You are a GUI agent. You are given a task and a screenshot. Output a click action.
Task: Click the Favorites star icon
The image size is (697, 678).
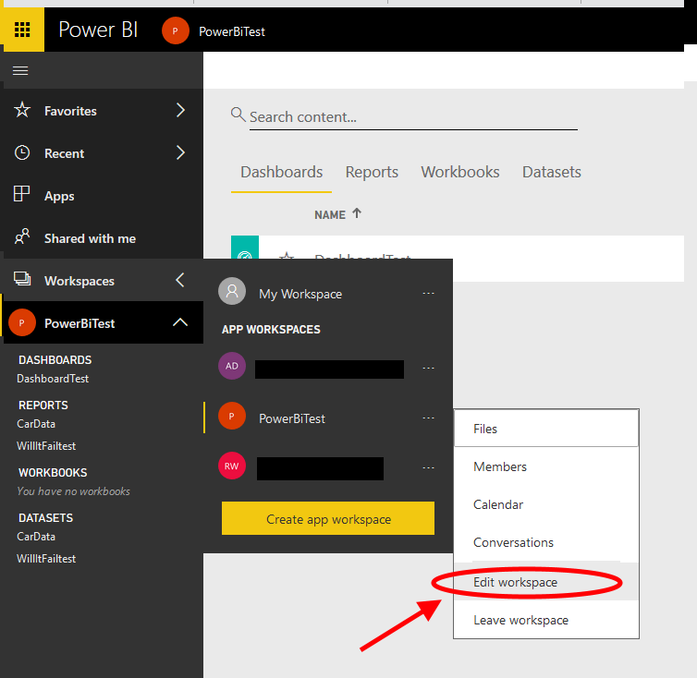[x=22, y=110]
